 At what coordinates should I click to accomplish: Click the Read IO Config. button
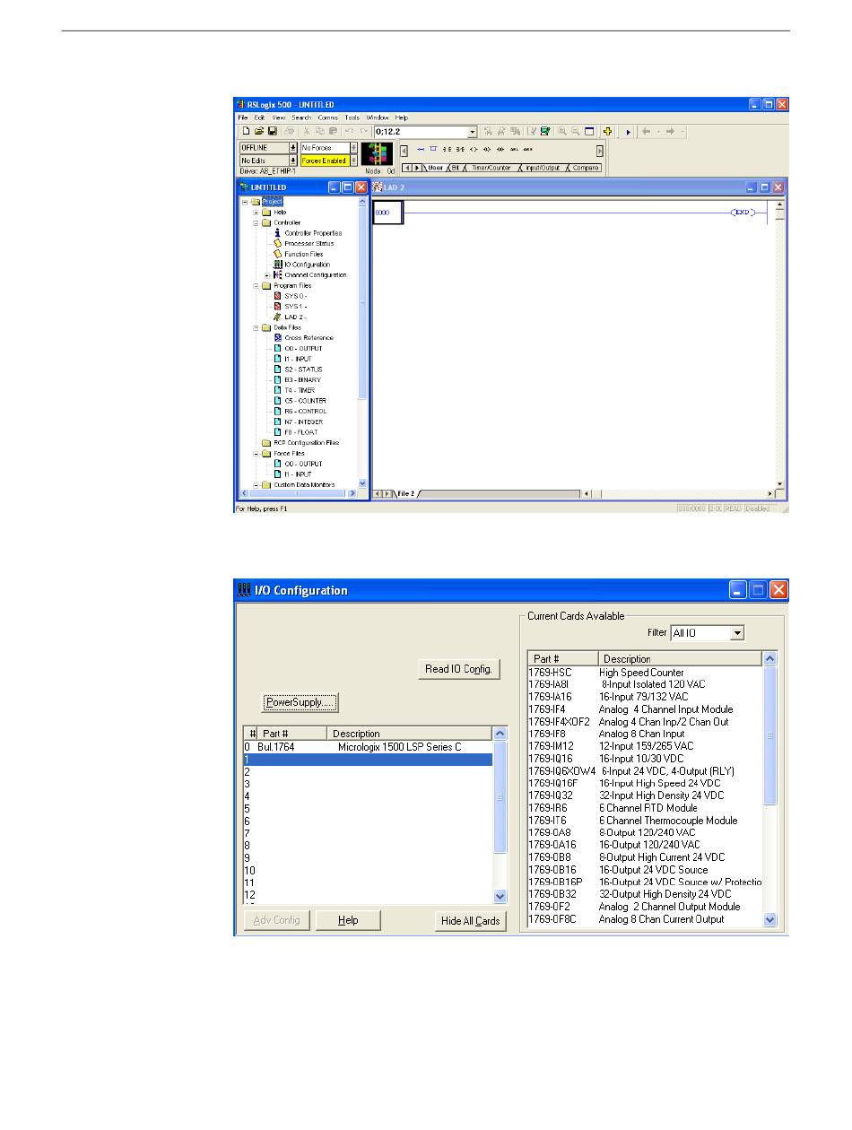[459, 669]
